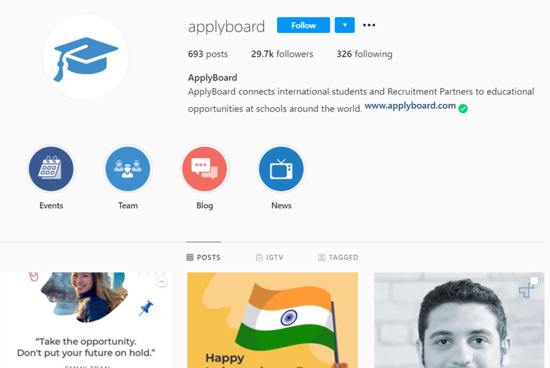Click the 693 posts count
The image size is (550, 368).
(208, 54)
